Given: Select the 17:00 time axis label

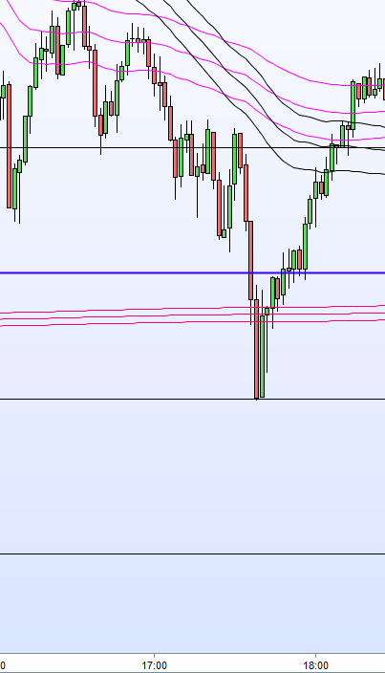Looking at the screenshot, I should pyautogui.click(x=155, y=665).
